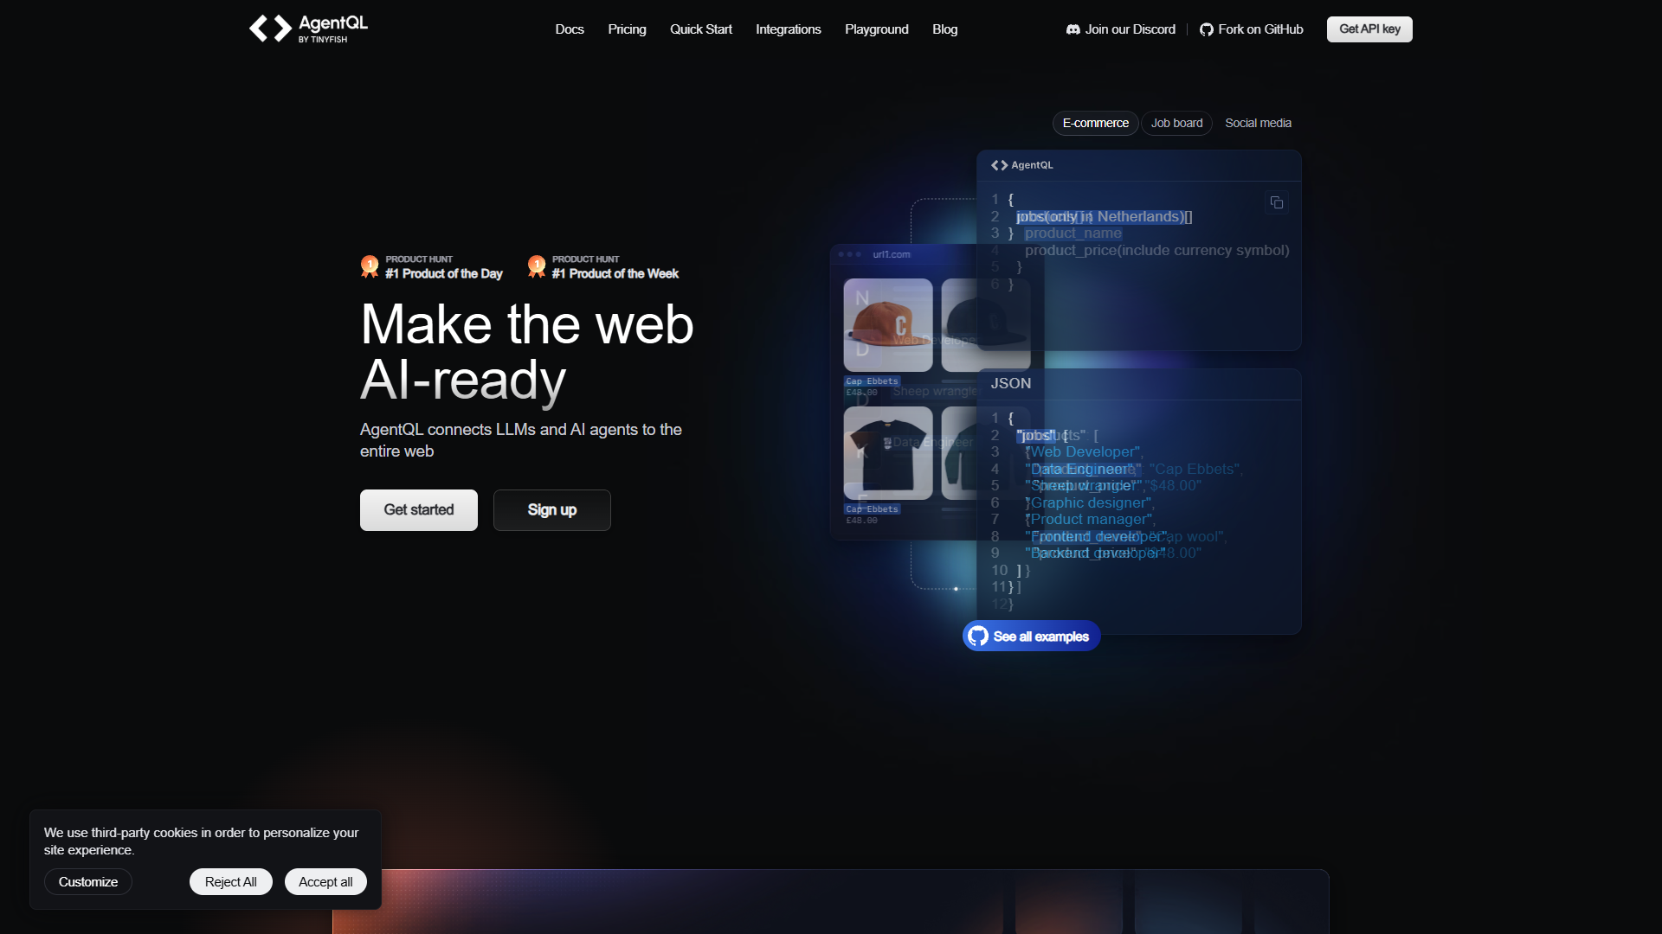Open the Fork on GitHub link
Screen dimensions: 1662x934
(x=1252, y=29)
